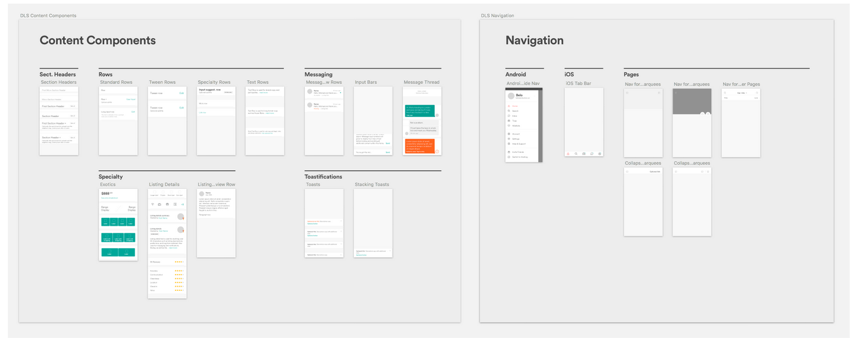Click the orange message bubble in Message Thread

coord(420,146)
